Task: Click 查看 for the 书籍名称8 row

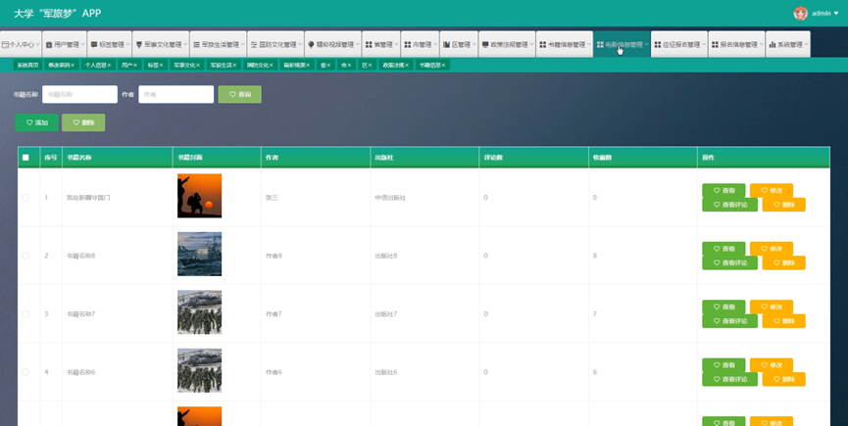Action: pyautogui.click(x=723, y=249)
